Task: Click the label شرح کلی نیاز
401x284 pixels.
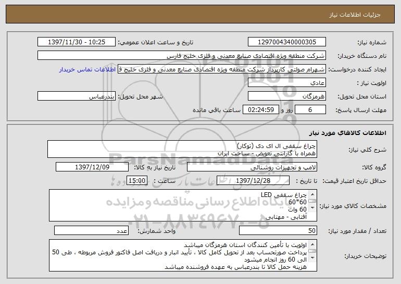Action: 368,150
